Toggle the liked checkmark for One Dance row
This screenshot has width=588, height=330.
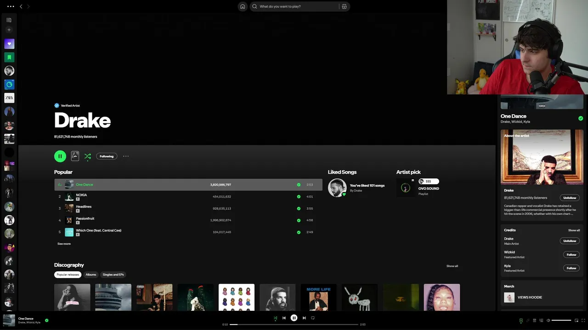[x=299, y=185]
